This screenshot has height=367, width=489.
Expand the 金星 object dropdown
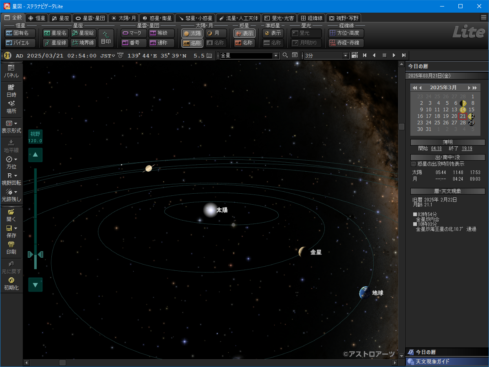[x=276, y=55]
